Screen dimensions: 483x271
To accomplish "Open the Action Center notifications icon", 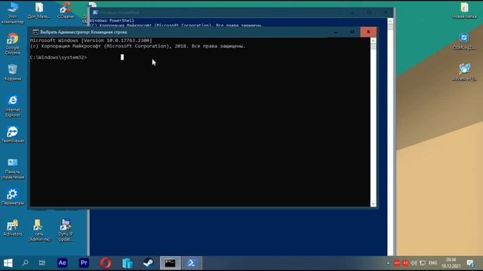I will pyautogui.click(x=470, y=263).
